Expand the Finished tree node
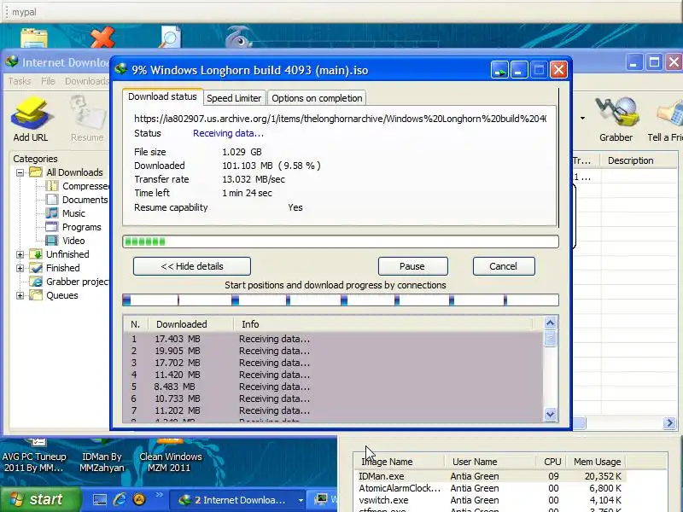Image resolution: width=683 pixels, height=512 pixels. tap(20, 268)
